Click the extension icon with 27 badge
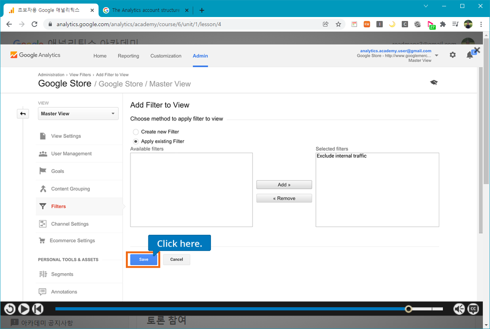Viewport: 490px width, 329px height. click(x=431, y=25)
